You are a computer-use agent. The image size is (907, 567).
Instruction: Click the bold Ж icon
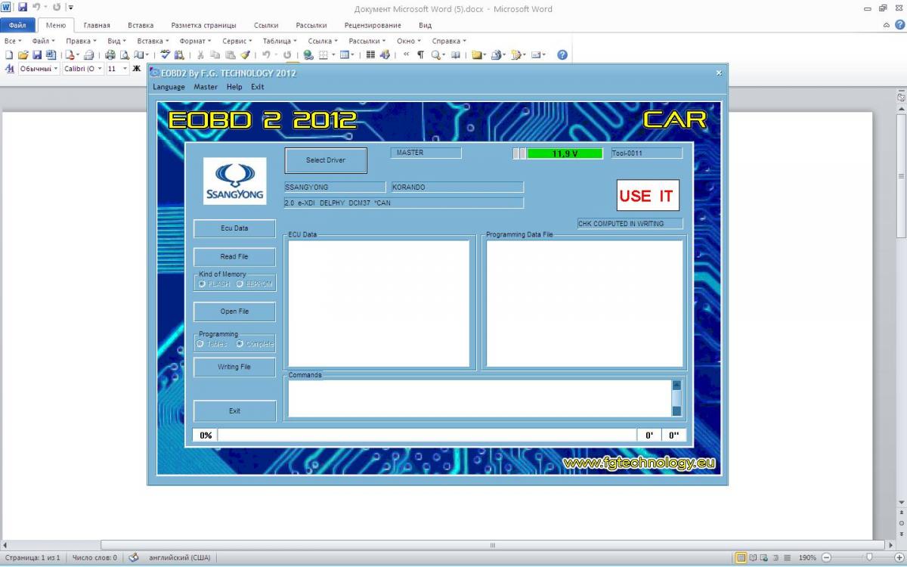coord(137,69)
